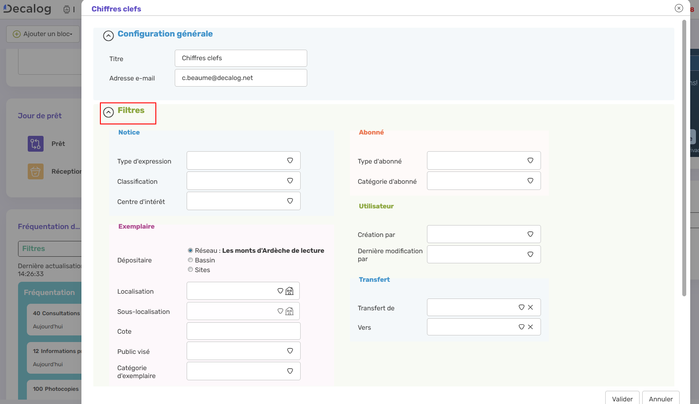This screenshot has height=404, width=699.
Task: Click the building icon in Sous-localisation field
Action: [289, 311]
